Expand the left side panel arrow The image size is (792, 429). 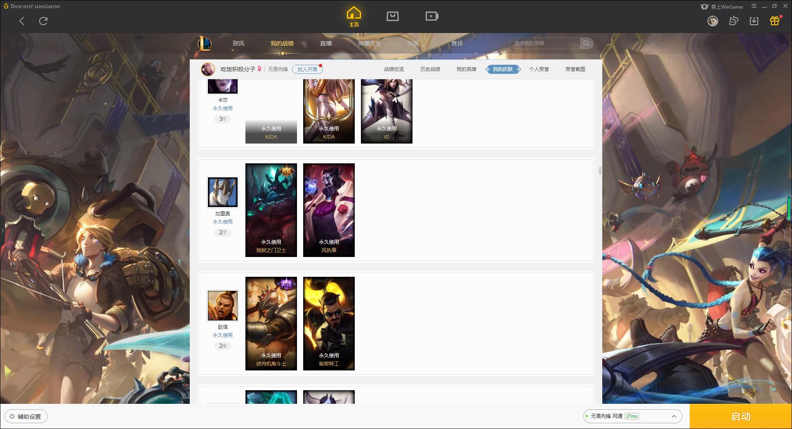click(2, 230)
